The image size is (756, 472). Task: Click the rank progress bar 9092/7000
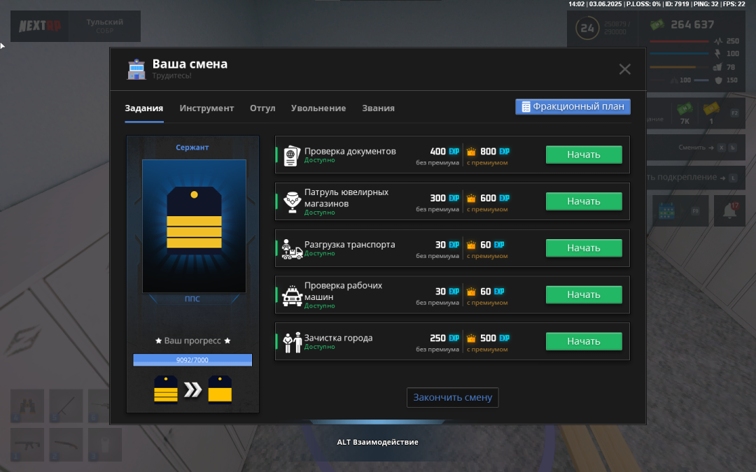[192, 360]
